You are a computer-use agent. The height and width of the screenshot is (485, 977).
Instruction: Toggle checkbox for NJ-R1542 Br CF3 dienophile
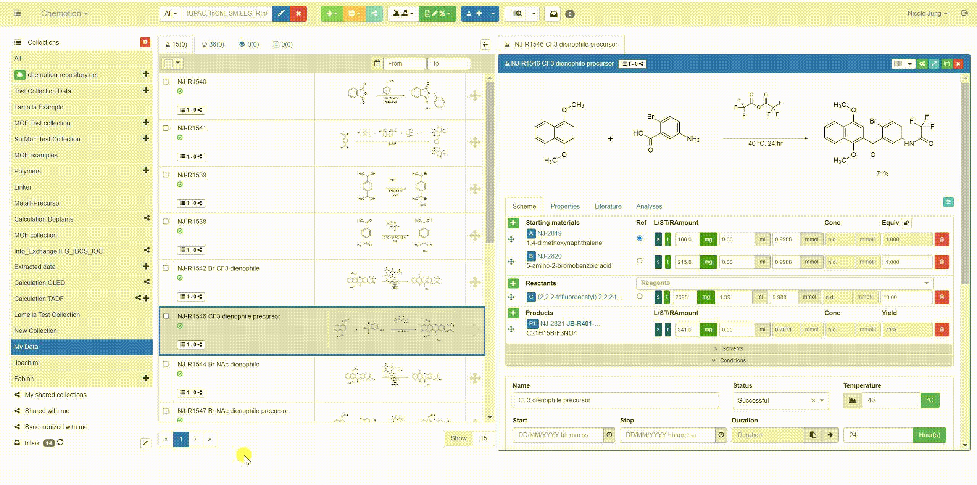click(165, 268)
